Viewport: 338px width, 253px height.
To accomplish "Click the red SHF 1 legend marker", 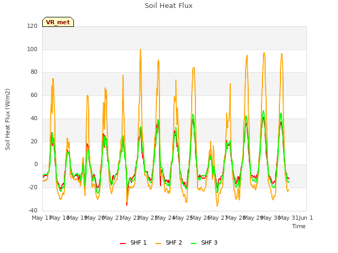I will click(x=123, y=243).
